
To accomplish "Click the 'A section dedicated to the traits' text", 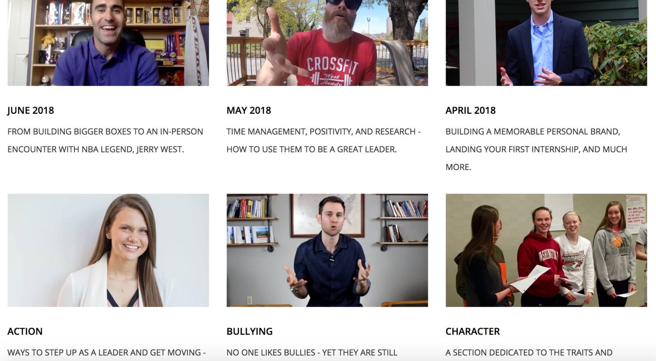I will tap(529, 352).
